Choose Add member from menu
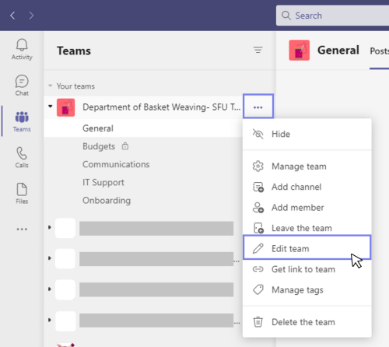Image resolution: width=389 pixels, height=347 pixels. click(x=307, y=208)
